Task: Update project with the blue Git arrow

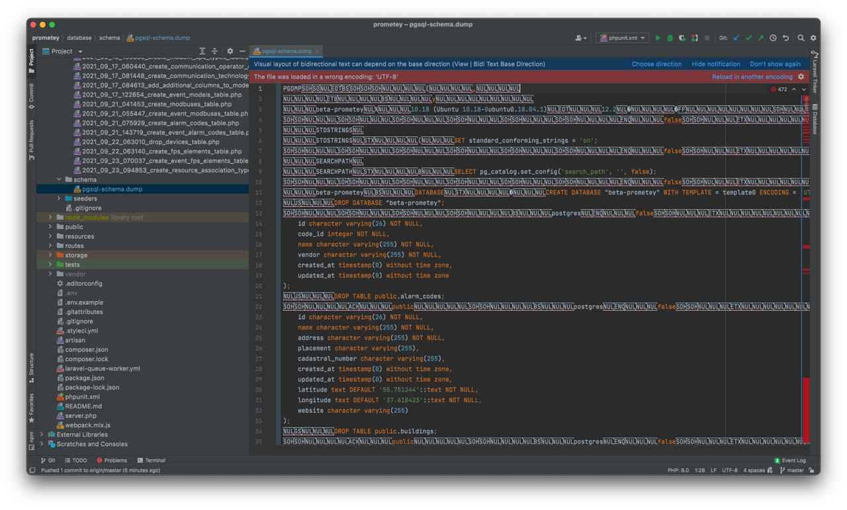Action: coord(736,38)
